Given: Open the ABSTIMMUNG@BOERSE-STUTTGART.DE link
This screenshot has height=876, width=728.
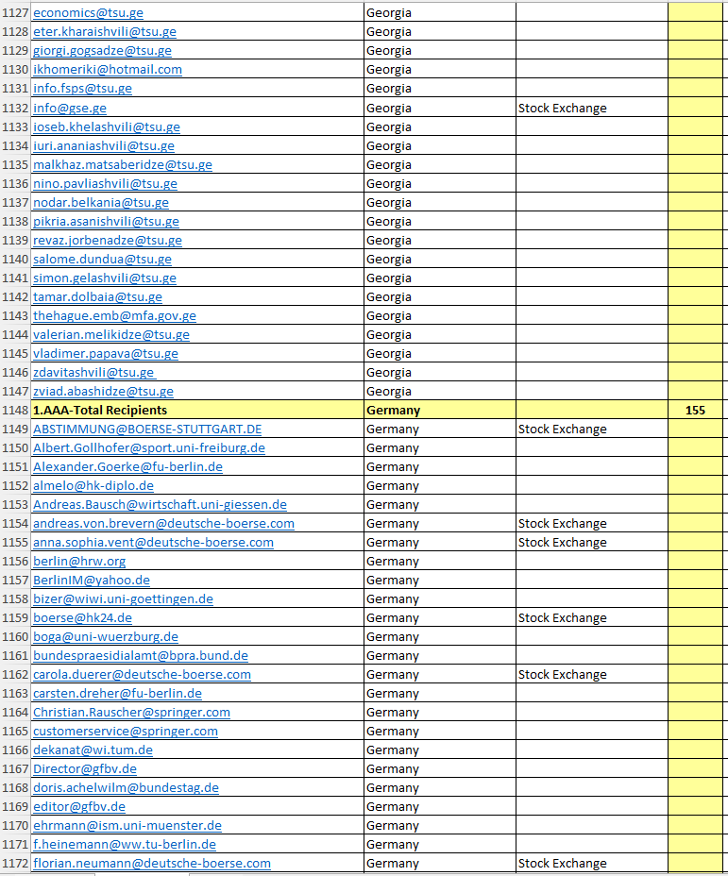Looking at the screenshot, I should (x=147, y=430).
